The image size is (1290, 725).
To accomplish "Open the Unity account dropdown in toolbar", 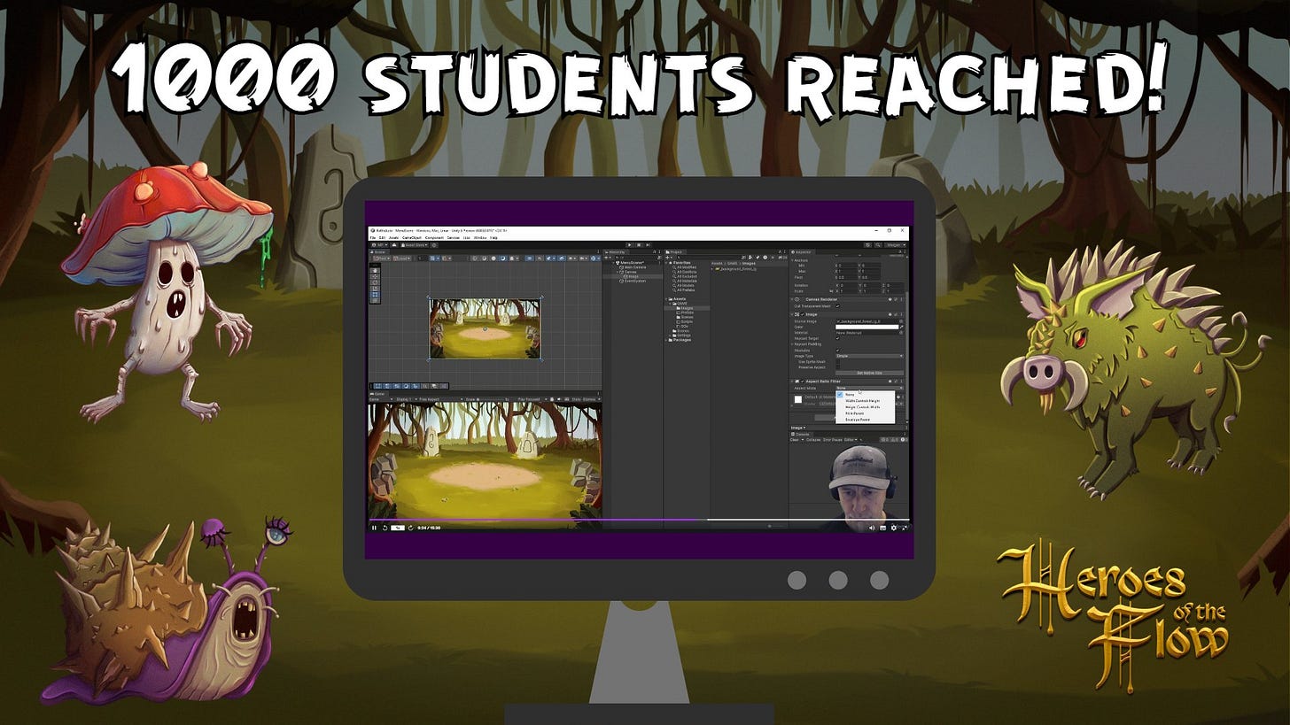I will tap(379, 245).
